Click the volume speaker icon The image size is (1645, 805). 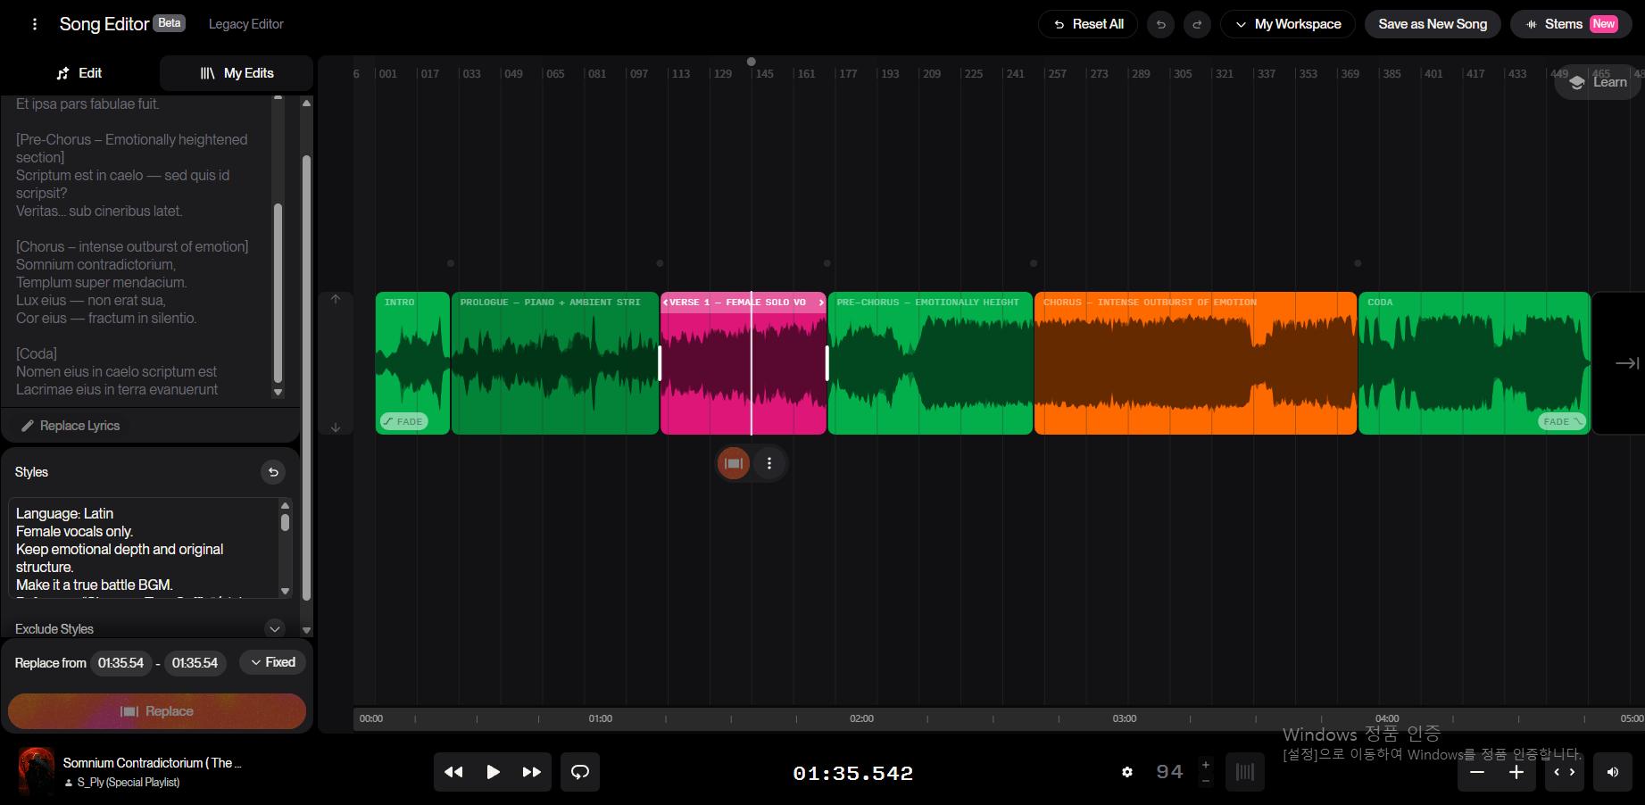1612,772
